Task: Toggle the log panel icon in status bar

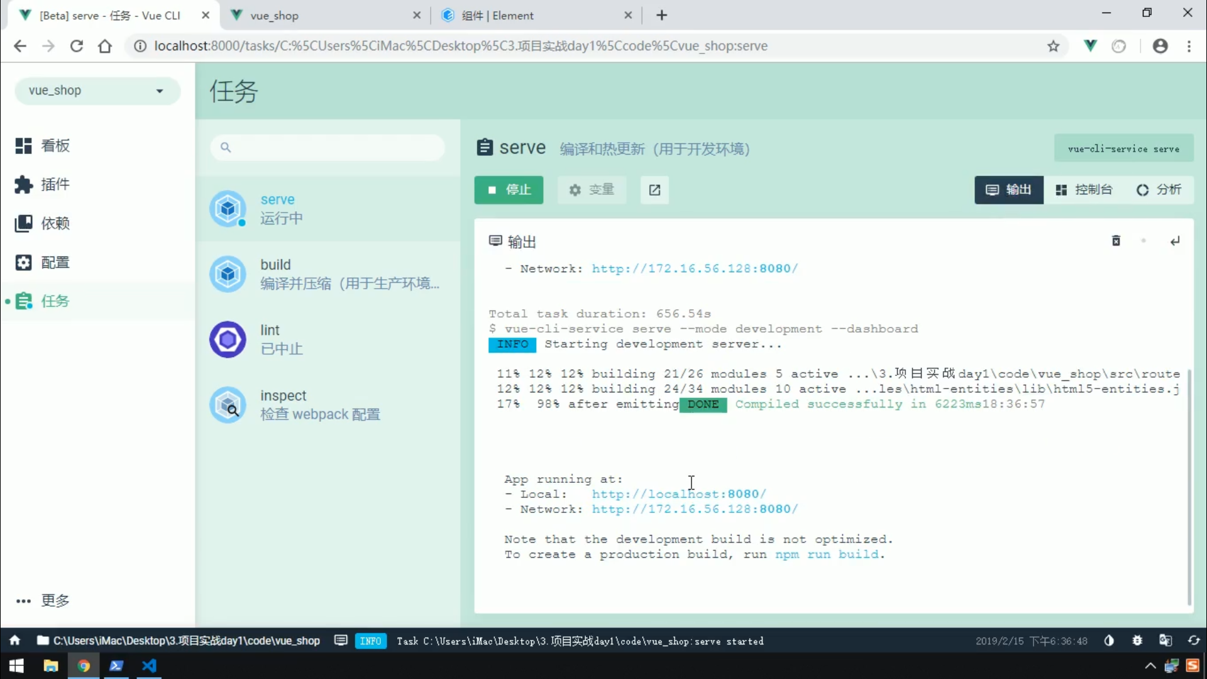Action: [x=341, y=641]
